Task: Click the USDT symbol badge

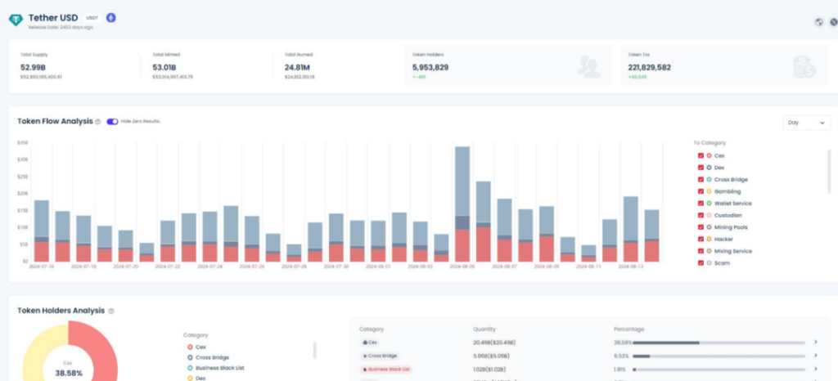Action: point(93,18)
